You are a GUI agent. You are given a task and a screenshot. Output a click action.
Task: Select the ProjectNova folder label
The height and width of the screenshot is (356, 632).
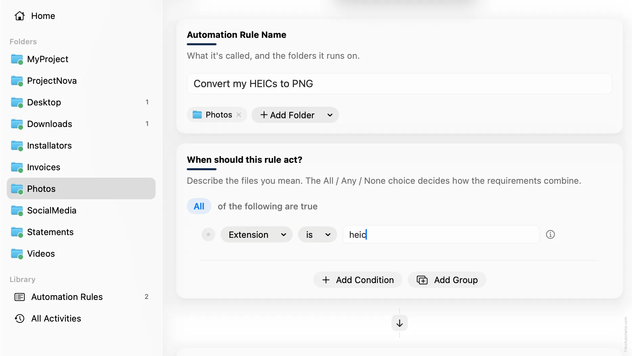(52, 81)
